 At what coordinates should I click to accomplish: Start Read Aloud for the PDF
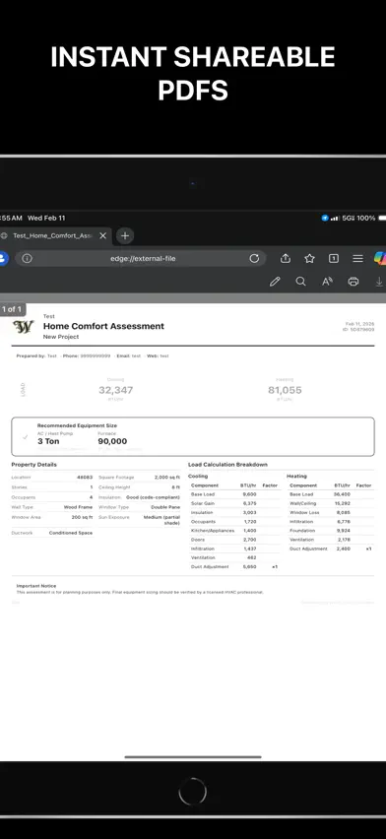point(327,282)
